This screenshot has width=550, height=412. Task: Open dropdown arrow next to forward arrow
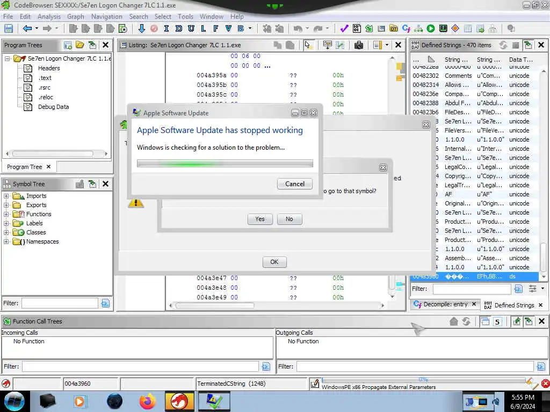pyautogui.click(x=57, y=28)
